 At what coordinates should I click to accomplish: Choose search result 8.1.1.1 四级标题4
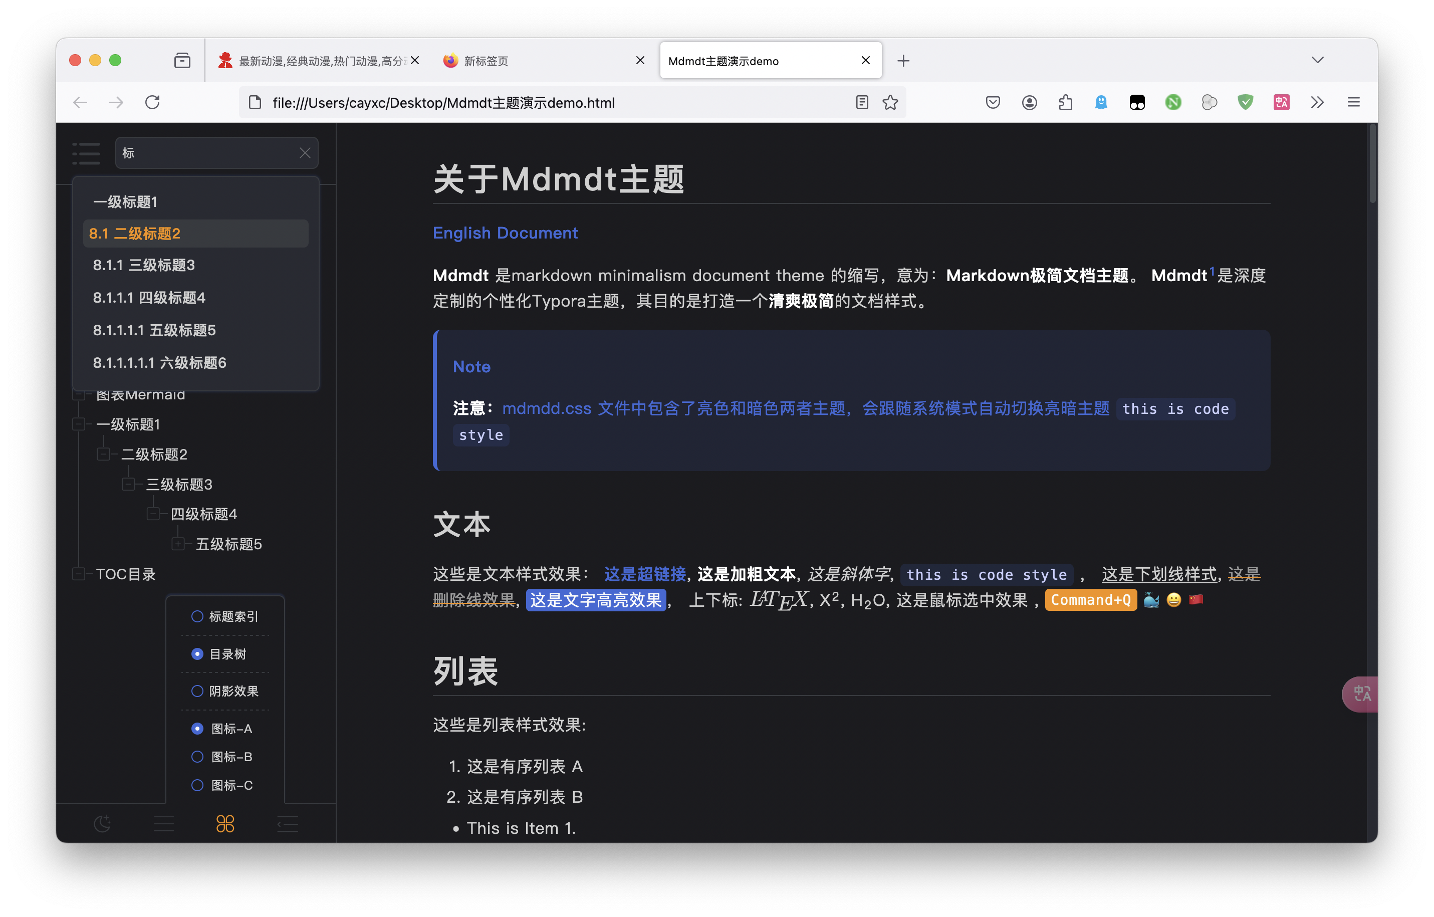pos(195,297)
